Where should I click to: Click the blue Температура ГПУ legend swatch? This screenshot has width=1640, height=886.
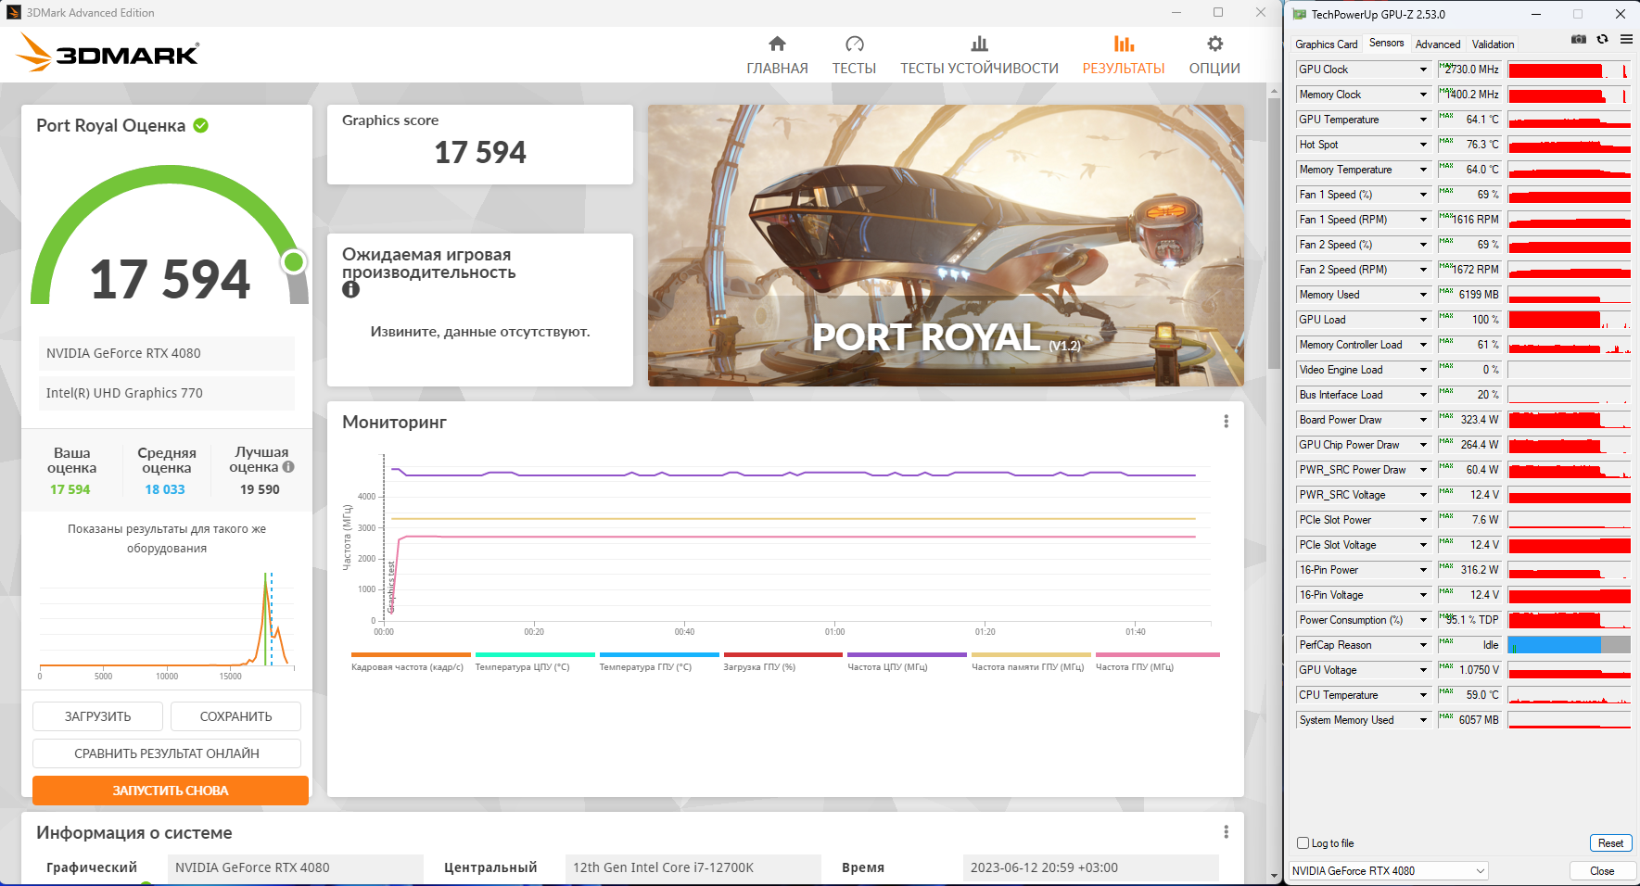pyautogui.click(x=659, y=654)
